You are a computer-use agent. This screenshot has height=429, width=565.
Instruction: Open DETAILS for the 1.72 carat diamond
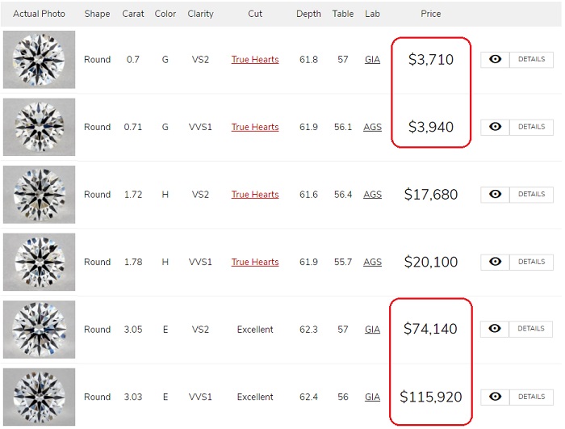[531, 194]
